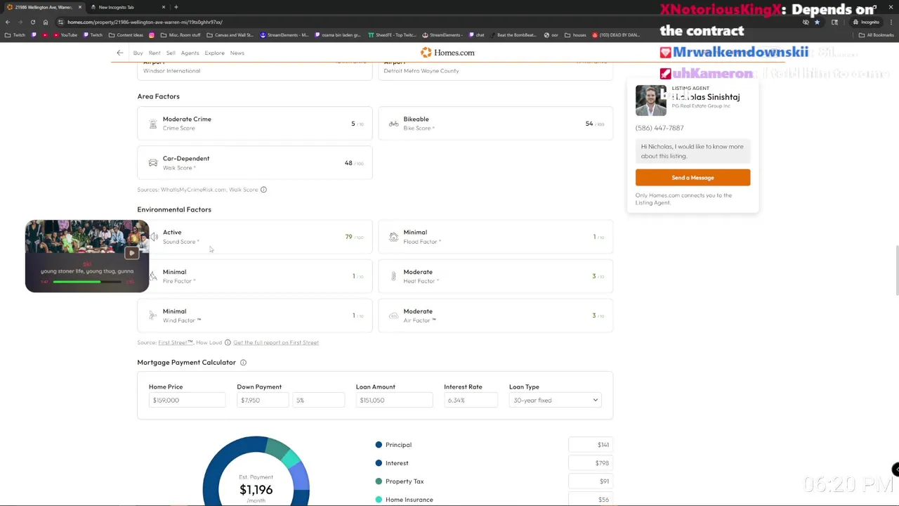Click the First Street source link
The height and width of the screenshot is (506, 899).
coord(175,343)
